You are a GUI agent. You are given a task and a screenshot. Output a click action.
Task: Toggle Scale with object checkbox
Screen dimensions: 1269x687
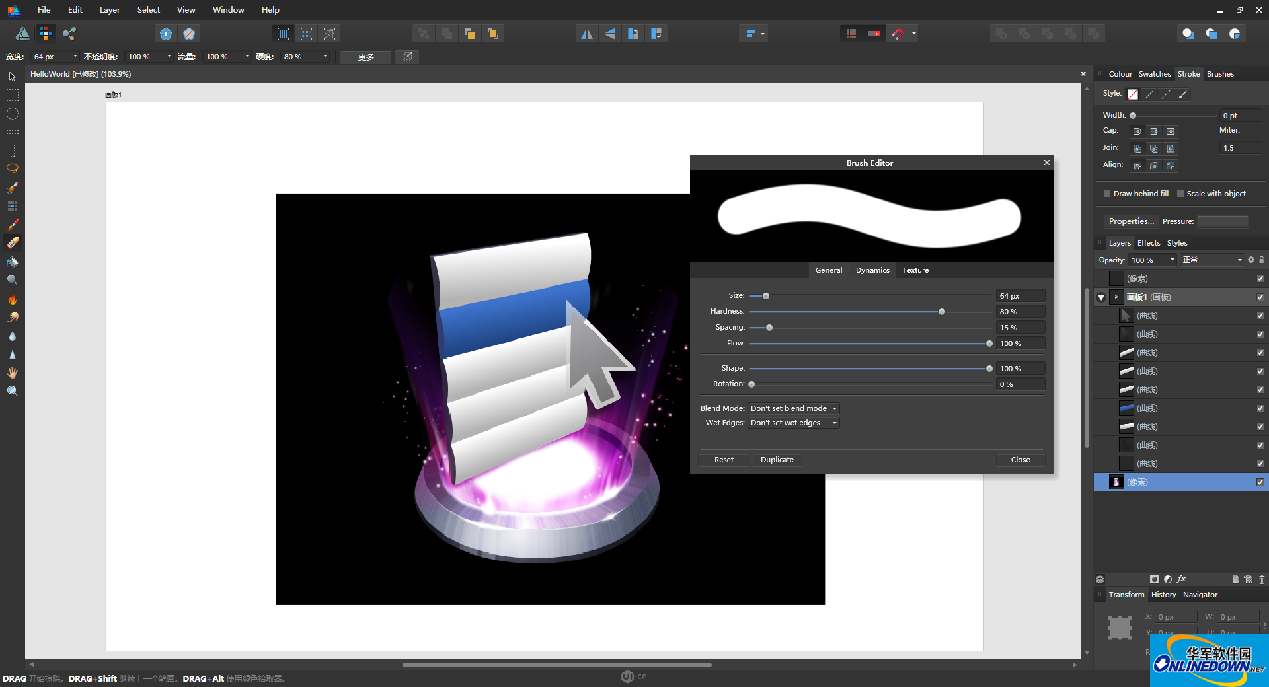(x=1180, y=194)
